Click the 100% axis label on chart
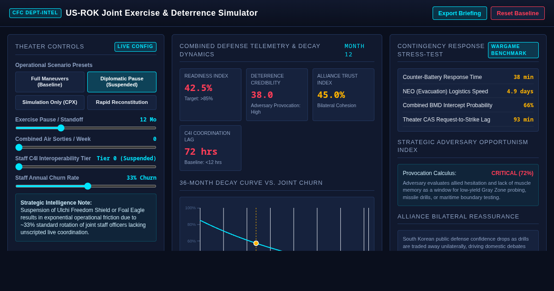 coord(190,208)
